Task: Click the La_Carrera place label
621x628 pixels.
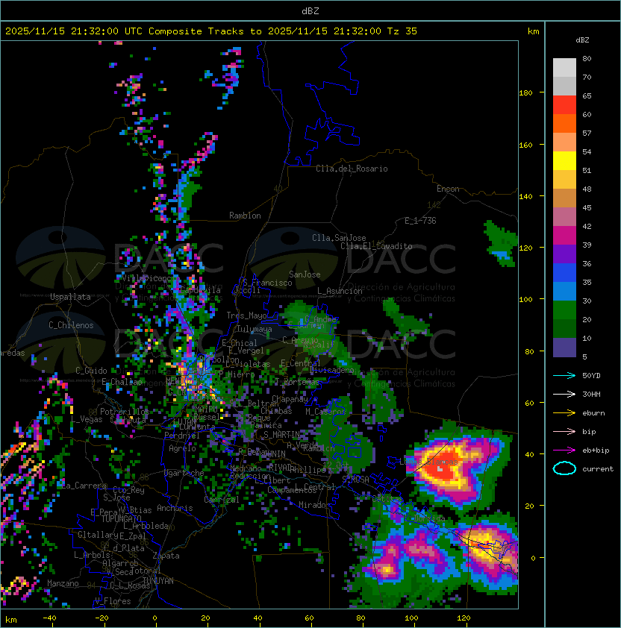Action: [x=82, y=486]
